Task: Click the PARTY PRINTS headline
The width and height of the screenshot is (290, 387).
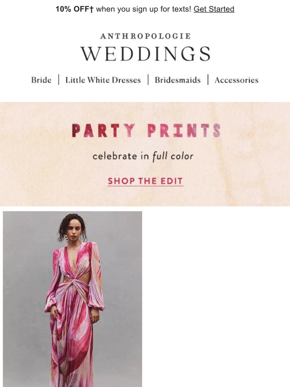Action: click(x=146, y=130)
